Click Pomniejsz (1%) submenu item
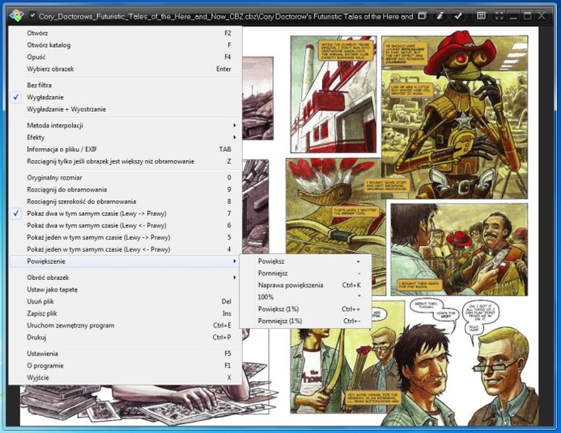The width and height of the screenshot is (561, 433). point(305,321)
